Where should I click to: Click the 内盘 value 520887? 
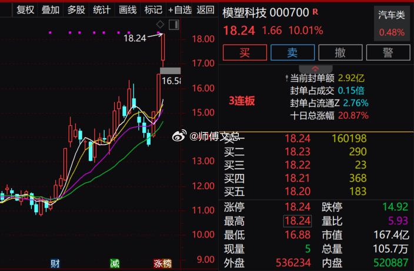point(391,263)
